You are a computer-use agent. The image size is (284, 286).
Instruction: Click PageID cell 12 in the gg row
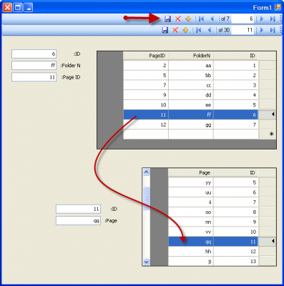tap(146, 124)
